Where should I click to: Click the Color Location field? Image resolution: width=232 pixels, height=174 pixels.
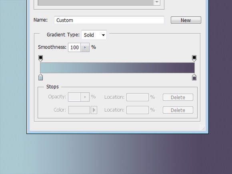[x=138, y=110]
